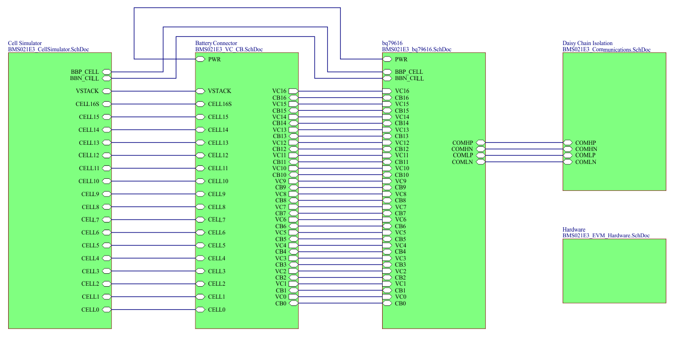Click the BMS021E3_bq79616.SchDoc file name
The image size is (674, 338).
pyautogui.click(x=416, y=49)
